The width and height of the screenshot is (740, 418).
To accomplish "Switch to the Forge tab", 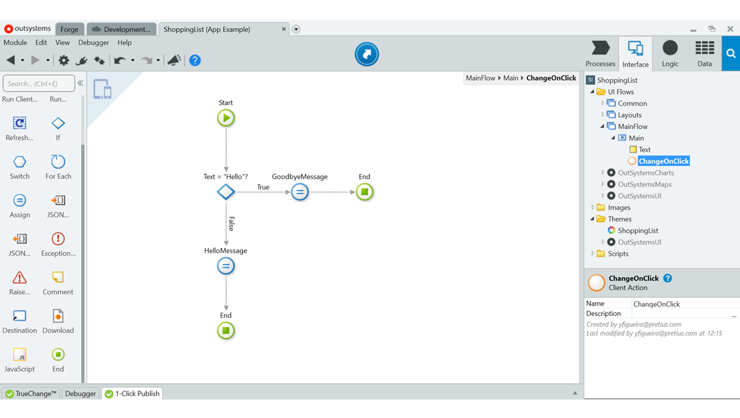I will [x=69, y=29].
